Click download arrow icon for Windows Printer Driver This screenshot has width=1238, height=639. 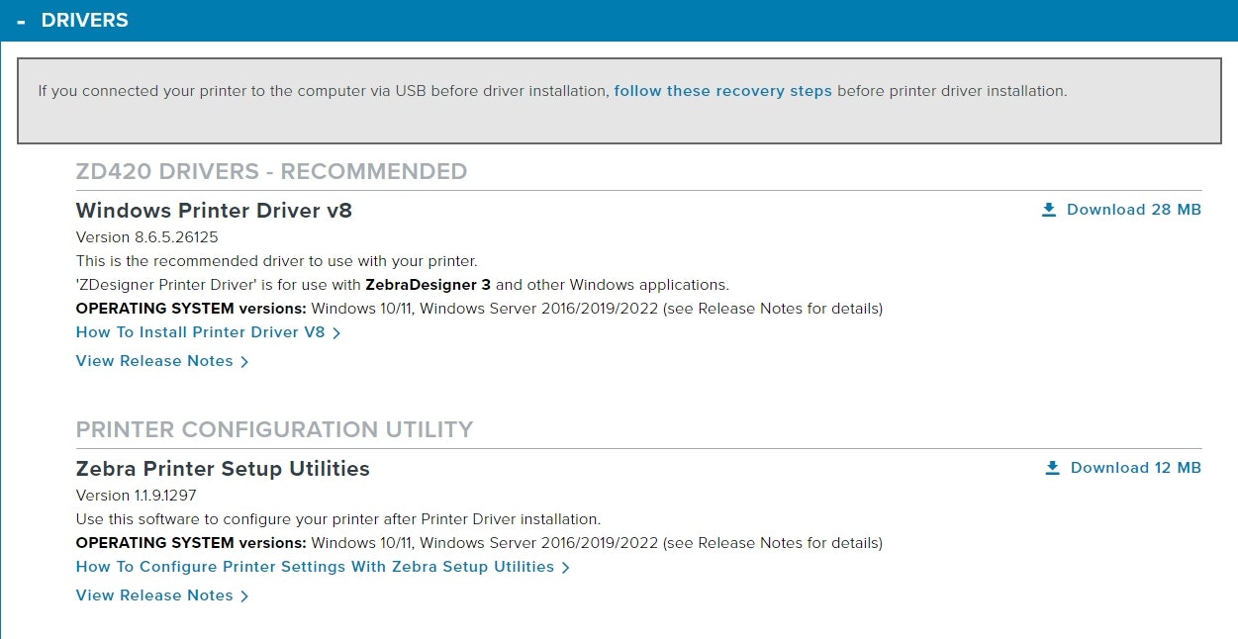pos(1049,210)
